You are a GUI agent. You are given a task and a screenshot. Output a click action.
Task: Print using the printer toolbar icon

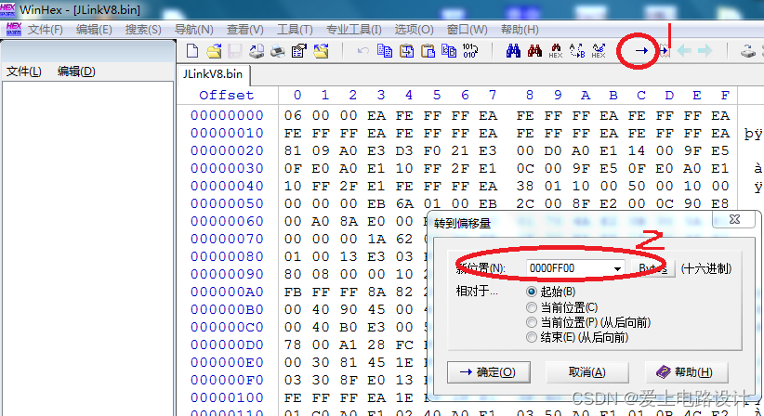click(278, 50)
